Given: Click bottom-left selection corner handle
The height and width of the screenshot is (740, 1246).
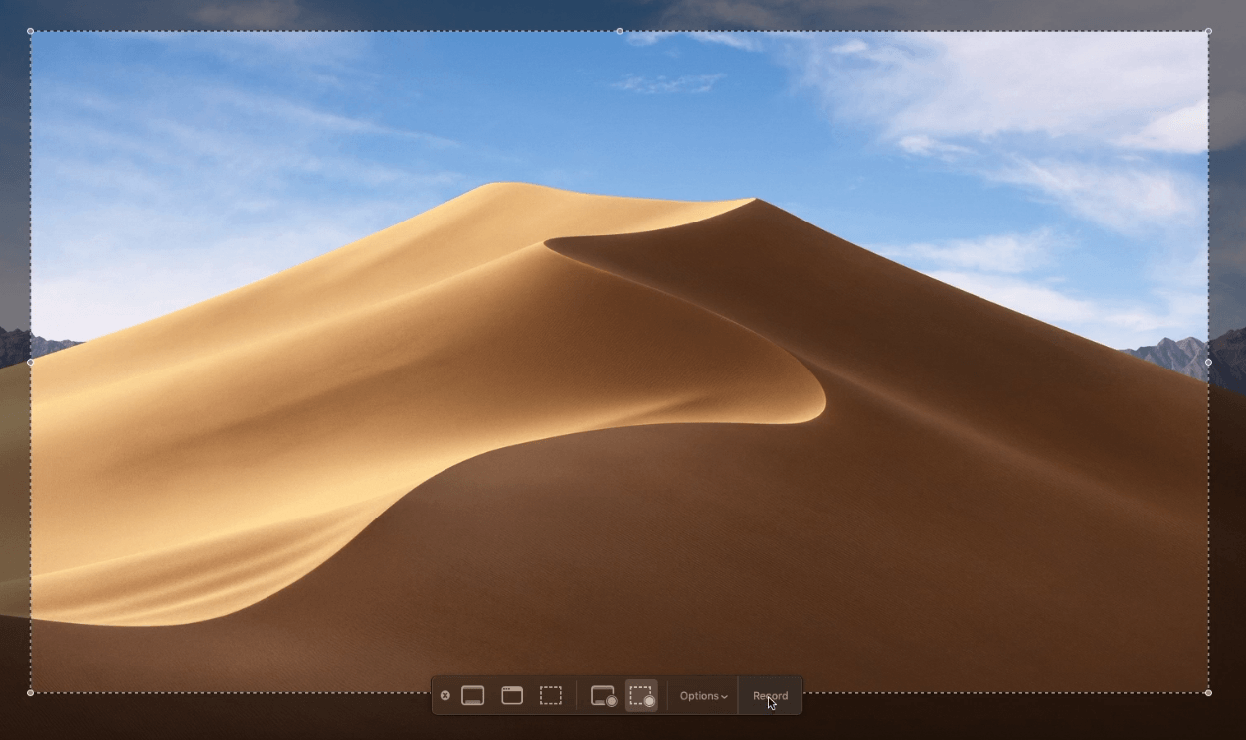Looking at the screenshot, I should [30, 692].
